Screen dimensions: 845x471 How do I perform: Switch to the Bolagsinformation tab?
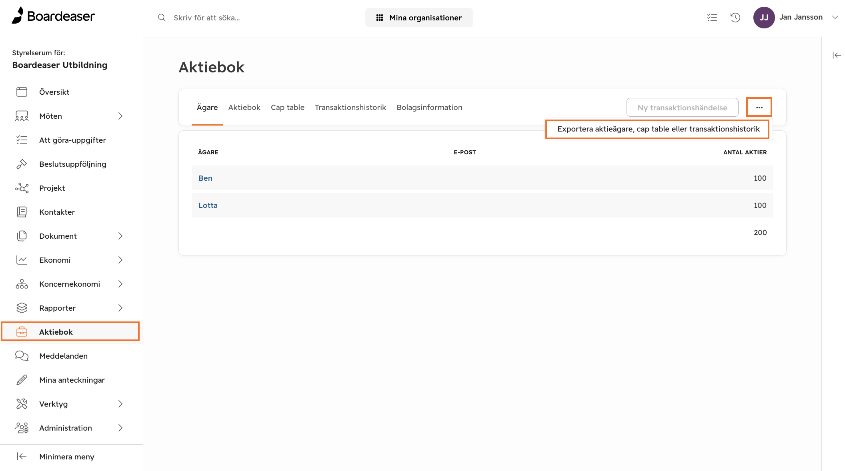[429, 107]
